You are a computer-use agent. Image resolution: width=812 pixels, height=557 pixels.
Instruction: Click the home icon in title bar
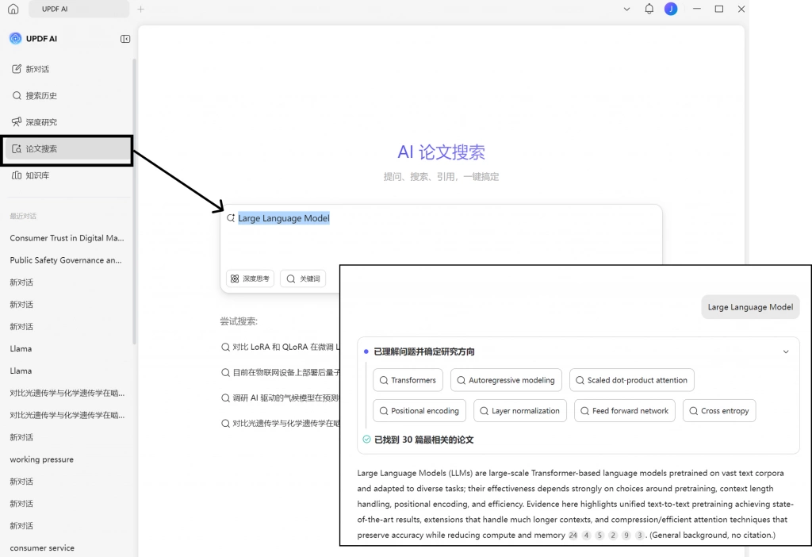click(x=13, y=9)
